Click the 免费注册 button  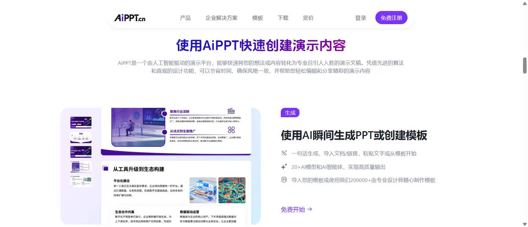click(x=391, y=18)
